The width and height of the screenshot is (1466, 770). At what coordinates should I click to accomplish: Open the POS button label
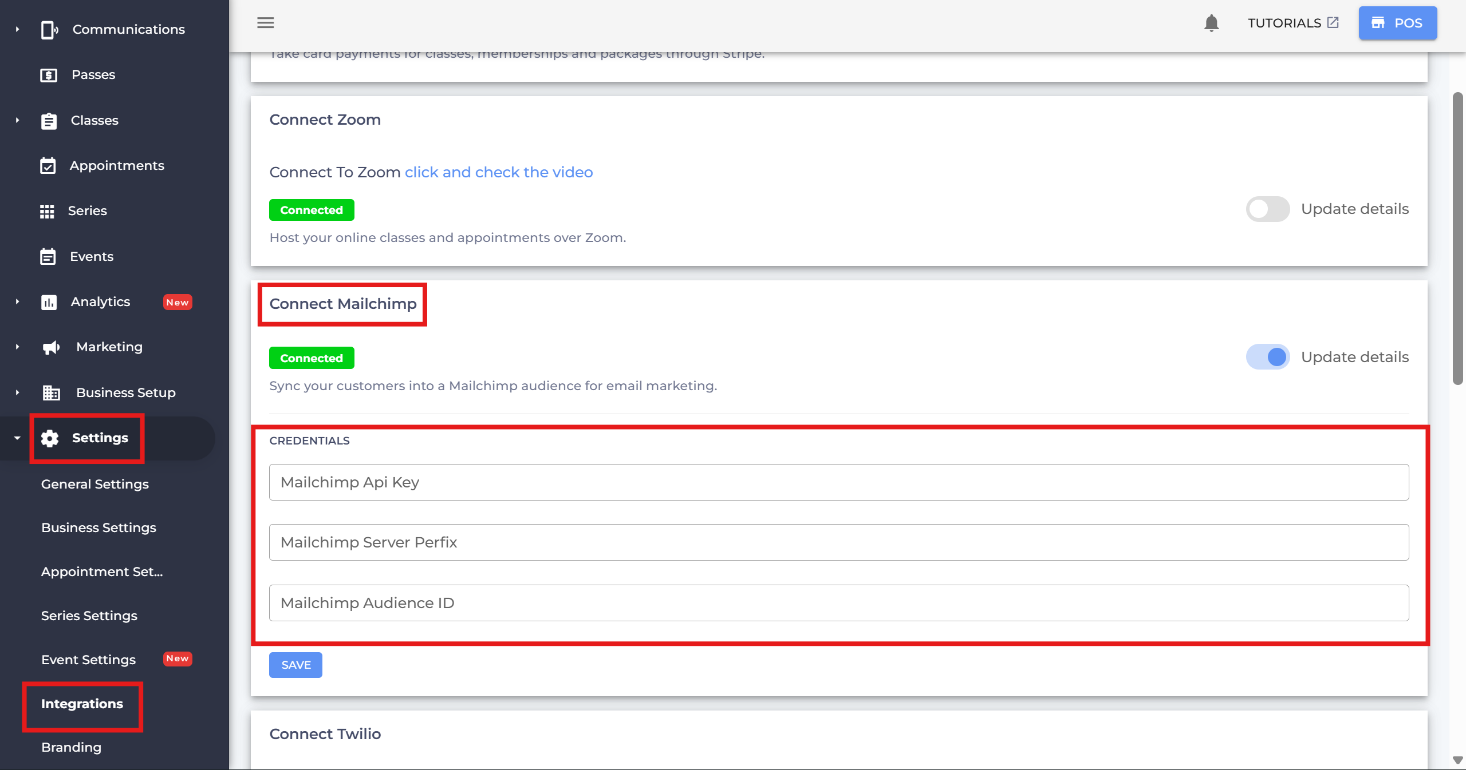pos(1408,23)
